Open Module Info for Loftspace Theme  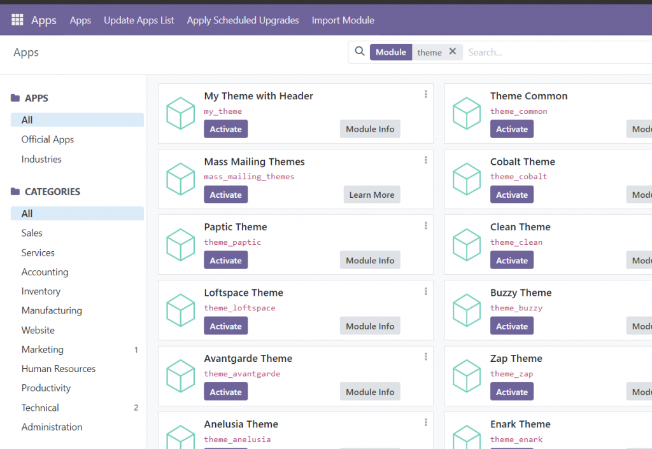[370, 326]
